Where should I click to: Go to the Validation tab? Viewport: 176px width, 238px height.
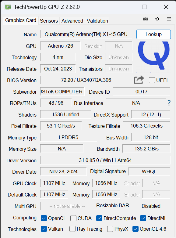(97, 21)
